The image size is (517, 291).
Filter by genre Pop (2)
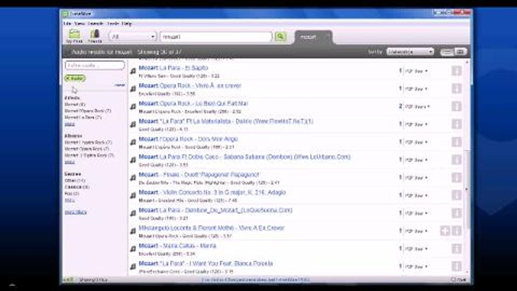[72, 194]
